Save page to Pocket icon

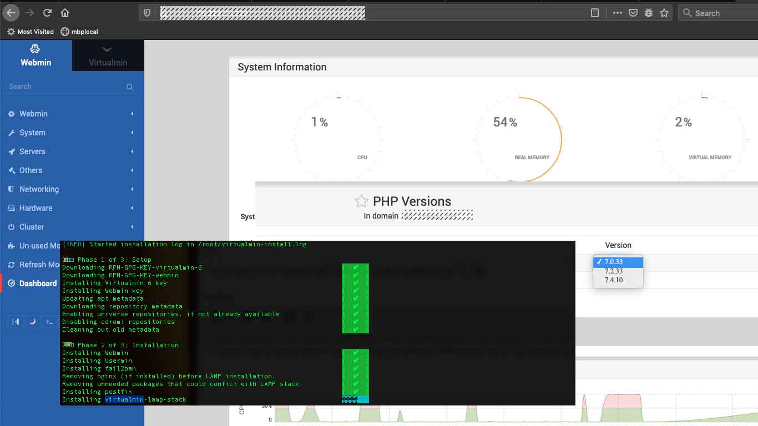click(633, 13)
